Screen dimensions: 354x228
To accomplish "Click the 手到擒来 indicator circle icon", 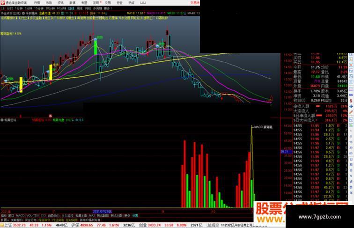I will click(x=23, y=13).
